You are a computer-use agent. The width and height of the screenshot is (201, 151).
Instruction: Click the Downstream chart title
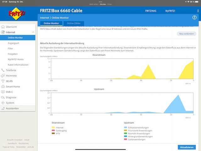(99, 55)
